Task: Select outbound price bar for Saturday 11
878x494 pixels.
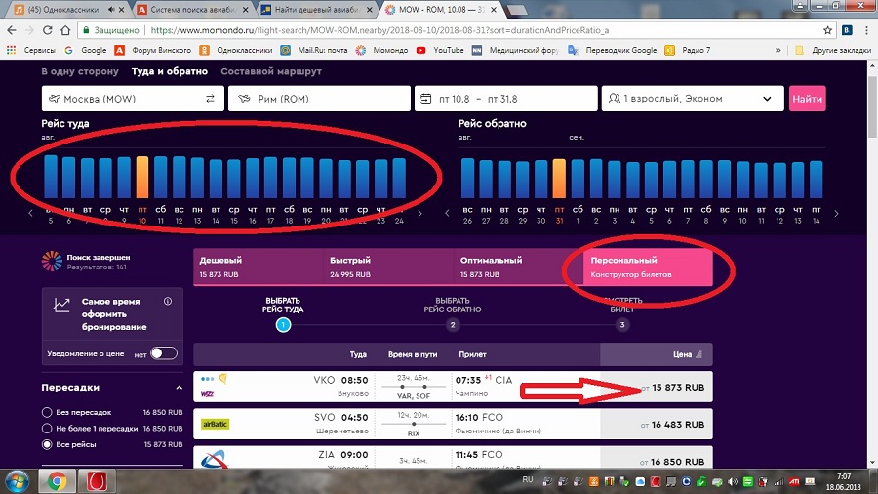Action: [x=161, y=177]
